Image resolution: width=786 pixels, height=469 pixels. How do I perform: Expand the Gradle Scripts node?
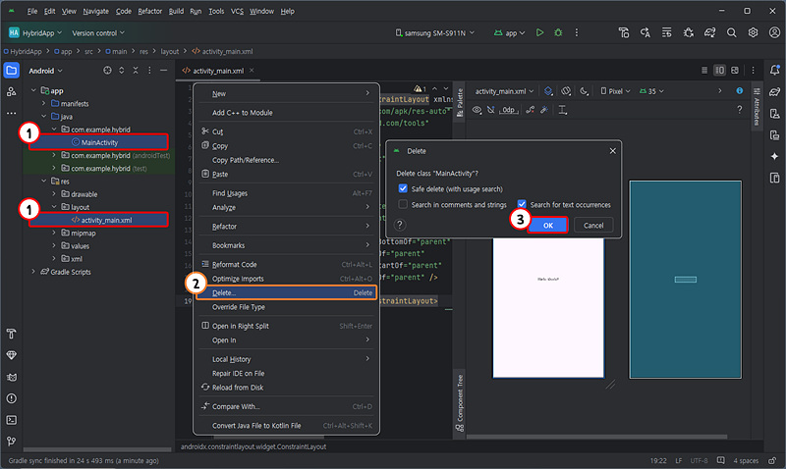[33, 271]
